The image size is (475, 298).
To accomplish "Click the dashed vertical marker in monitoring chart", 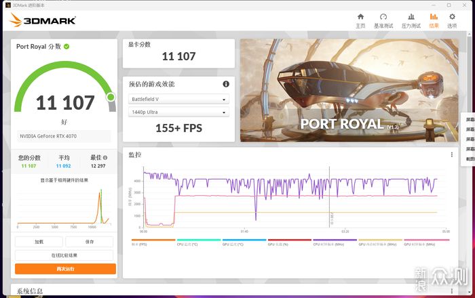I will coord(329,196).
